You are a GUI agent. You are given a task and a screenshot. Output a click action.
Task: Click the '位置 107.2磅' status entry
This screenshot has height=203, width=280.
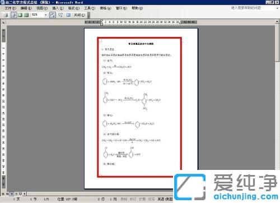67,199
